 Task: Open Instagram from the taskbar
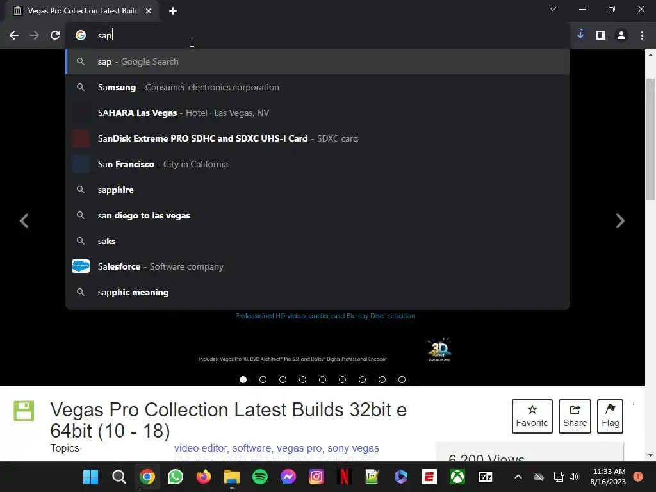tap(316, 477)
